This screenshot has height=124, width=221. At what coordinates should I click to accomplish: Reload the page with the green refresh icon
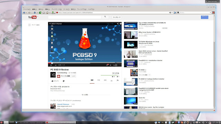[40, 13]
